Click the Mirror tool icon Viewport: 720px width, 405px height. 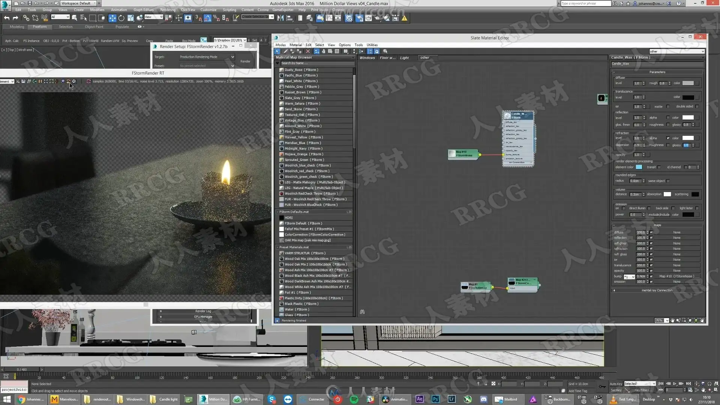coord(280,18)
